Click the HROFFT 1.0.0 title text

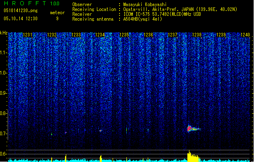tap(32, 3)
